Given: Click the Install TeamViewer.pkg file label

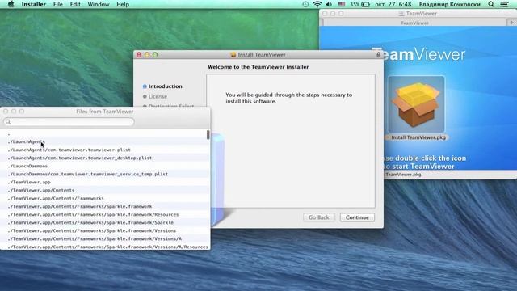Looking at the screenshot, I should [418, 137].
